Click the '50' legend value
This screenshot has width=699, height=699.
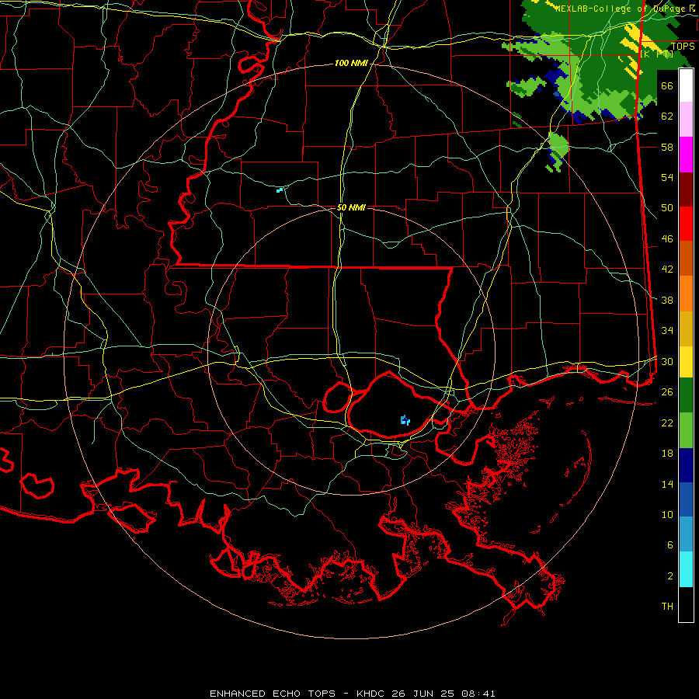point(667,208)
